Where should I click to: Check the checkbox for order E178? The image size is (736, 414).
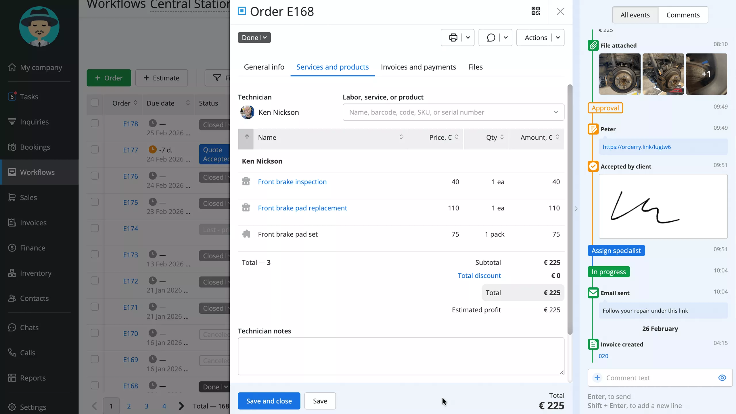click(95, 123)
